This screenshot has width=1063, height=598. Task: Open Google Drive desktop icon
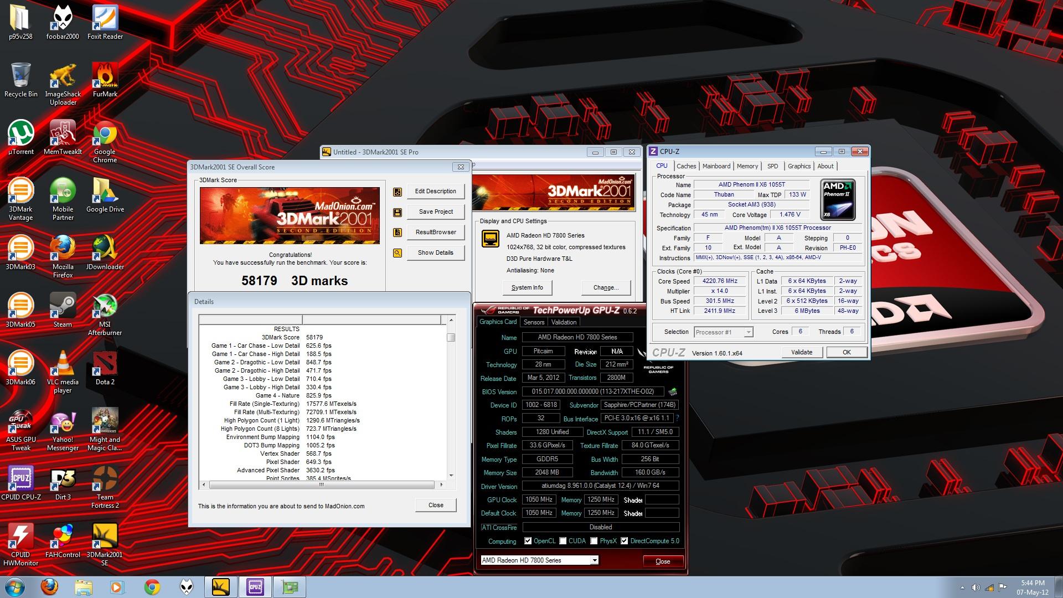click(x=105, y=195)
